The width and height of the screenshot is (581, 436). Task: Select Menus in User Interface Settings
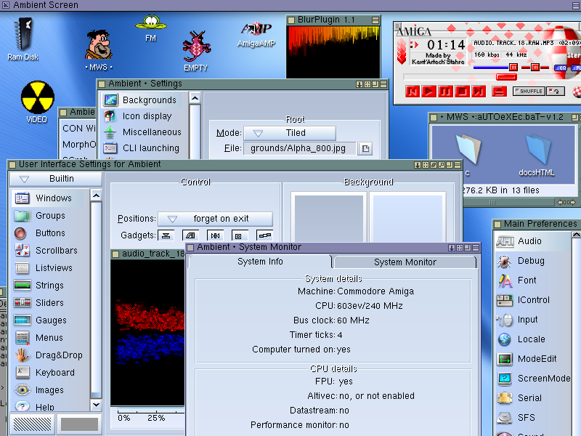click(50, 337)
